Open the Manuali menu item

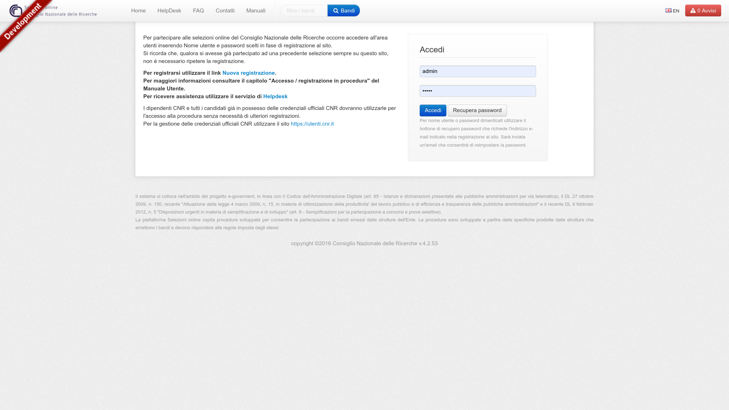click(x=256, y=11)
